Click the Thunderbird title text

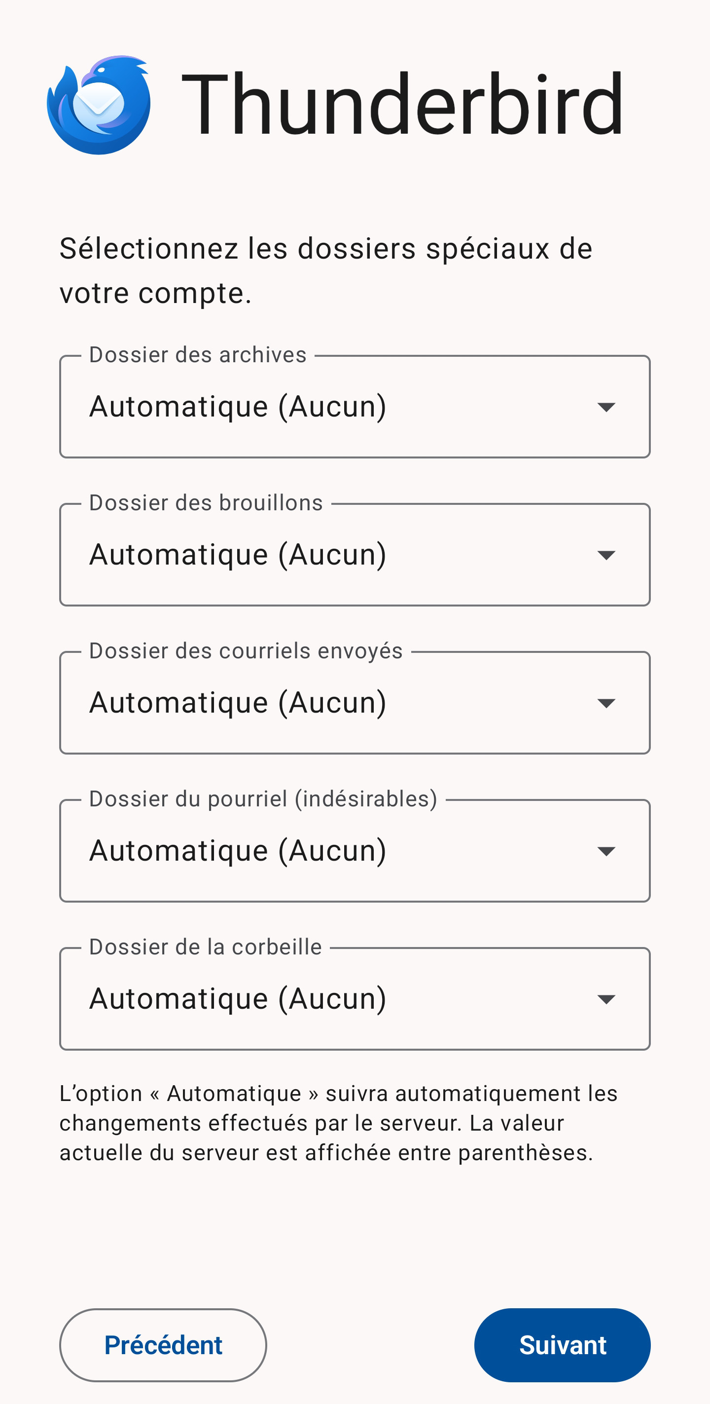pyautogui.click(x=402, y=104)
